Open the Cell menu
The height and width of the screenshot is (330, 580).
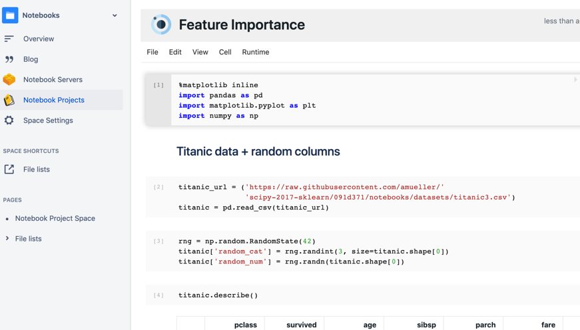(225, 52)
